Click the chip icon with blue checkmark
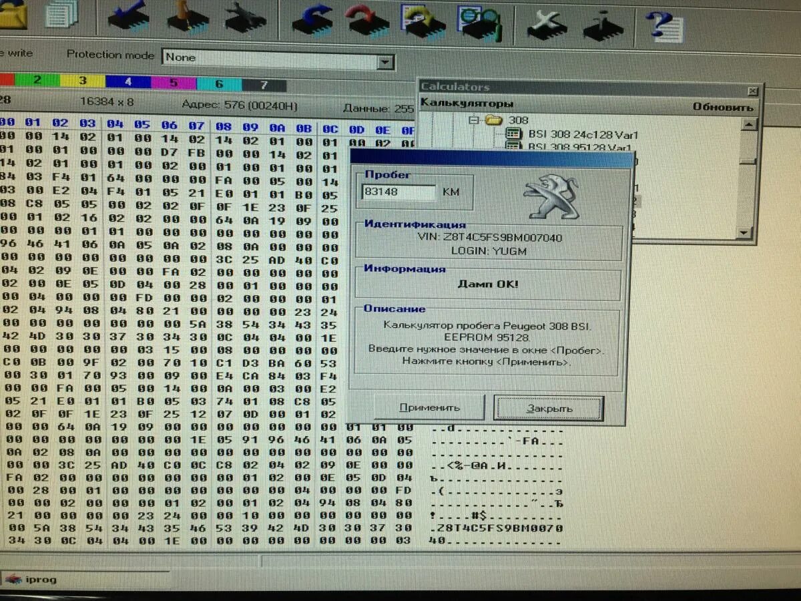This screenshot has height=601, width=801. (130, 17)
